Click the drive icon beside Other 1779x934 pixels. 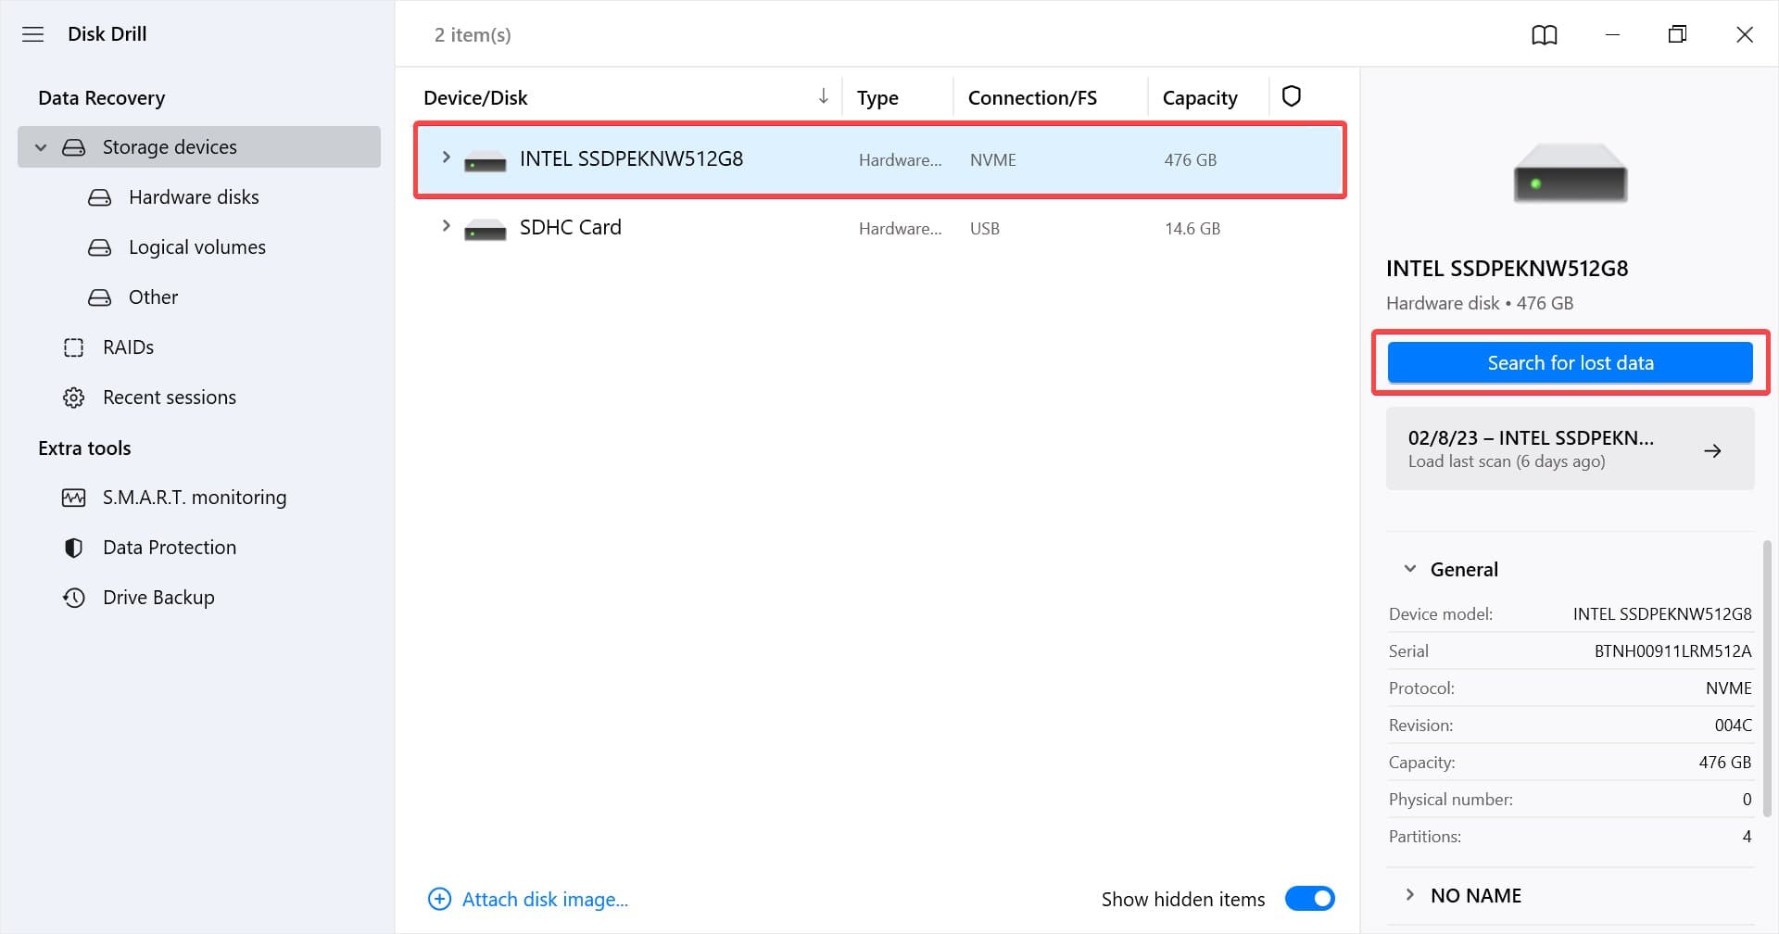click(100, 297)
